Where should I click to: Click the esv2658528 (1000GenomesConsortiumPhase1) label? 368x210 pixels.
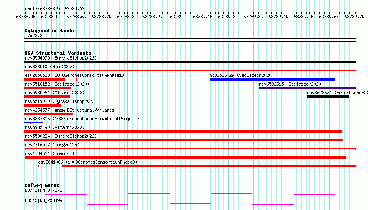pyautogui.click(x=74, y=75)
